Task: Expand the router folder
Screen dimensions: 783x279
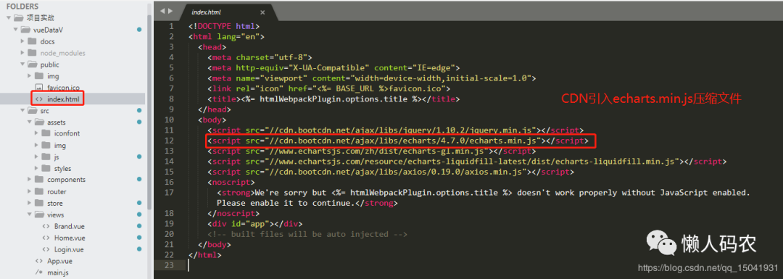Action: 30,191
